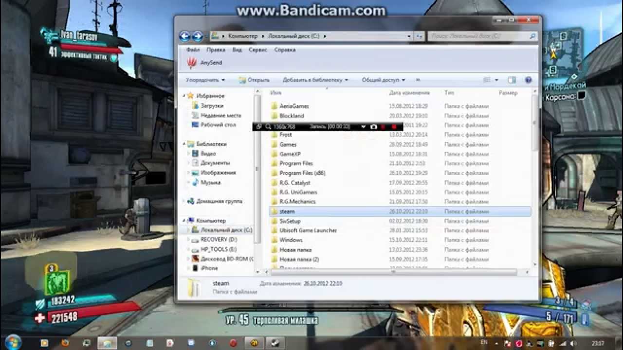
Task: Click the Музыка library icon
Action: [195, 182]
